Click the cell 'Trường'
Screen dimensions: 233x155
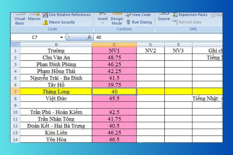(56, 51)
